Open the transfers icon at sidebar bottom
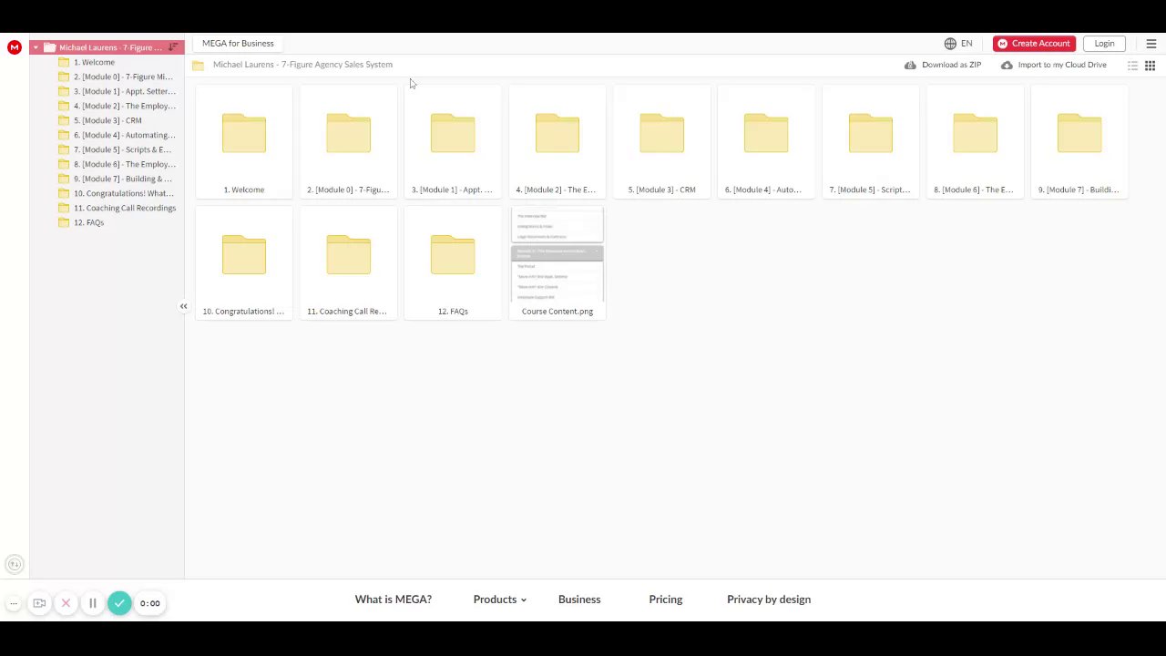 pos(14,565)
